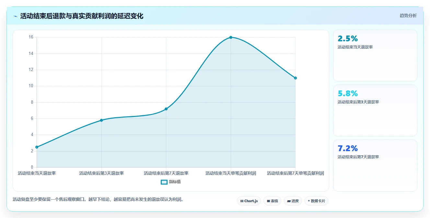Select the 进度 tag
Screen dimensions: 430x218
[293, 201]
